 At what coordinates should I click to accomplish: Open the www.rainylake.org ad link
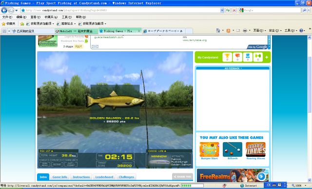coord(195,40)
